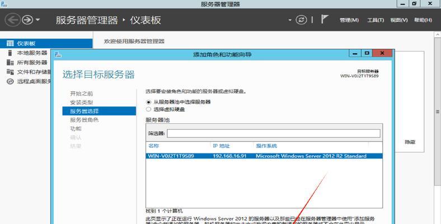The image size is (441, 224).
Task: Open the 工具(T) menu
Action: tap(376, 20)
